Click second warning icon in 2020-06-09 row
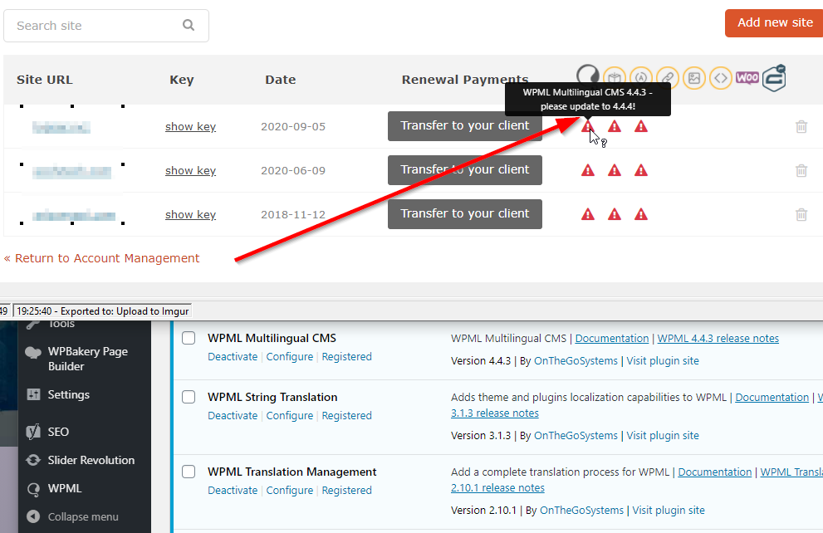 point(615,170)
